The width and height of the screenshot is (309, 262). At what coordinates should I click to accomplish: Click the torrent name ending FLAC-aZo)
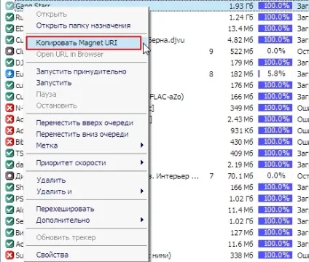pos(167,97)
